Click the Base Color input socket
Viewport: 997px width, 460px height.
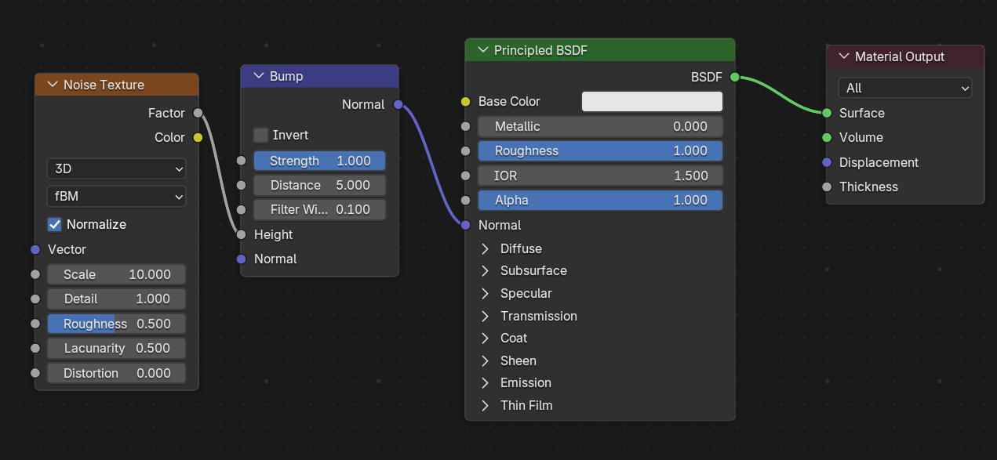click(x=465, y=102)
